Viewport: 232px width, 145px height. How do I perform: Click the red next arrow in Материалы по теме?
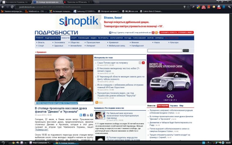point(143,63)
